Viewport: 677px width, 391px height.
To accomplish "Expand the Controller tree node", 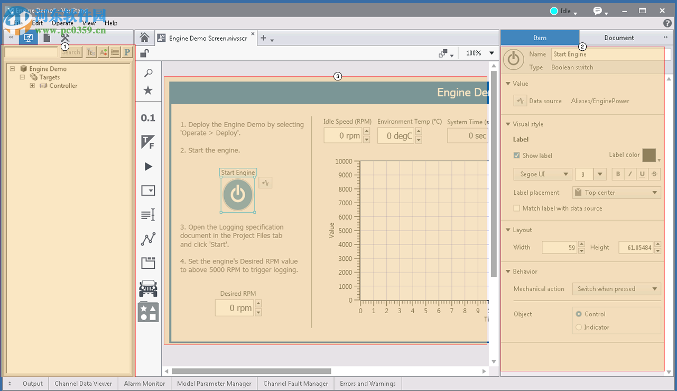I will pos(32,86).
